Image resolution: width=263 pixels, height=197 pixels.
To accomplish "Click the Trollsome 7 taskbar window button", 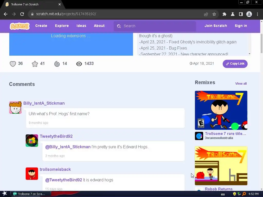I will click(31, 194).
